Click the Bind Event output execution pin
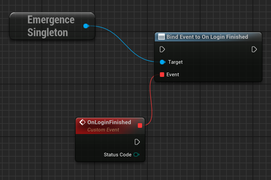 click(x=254, y=50)
